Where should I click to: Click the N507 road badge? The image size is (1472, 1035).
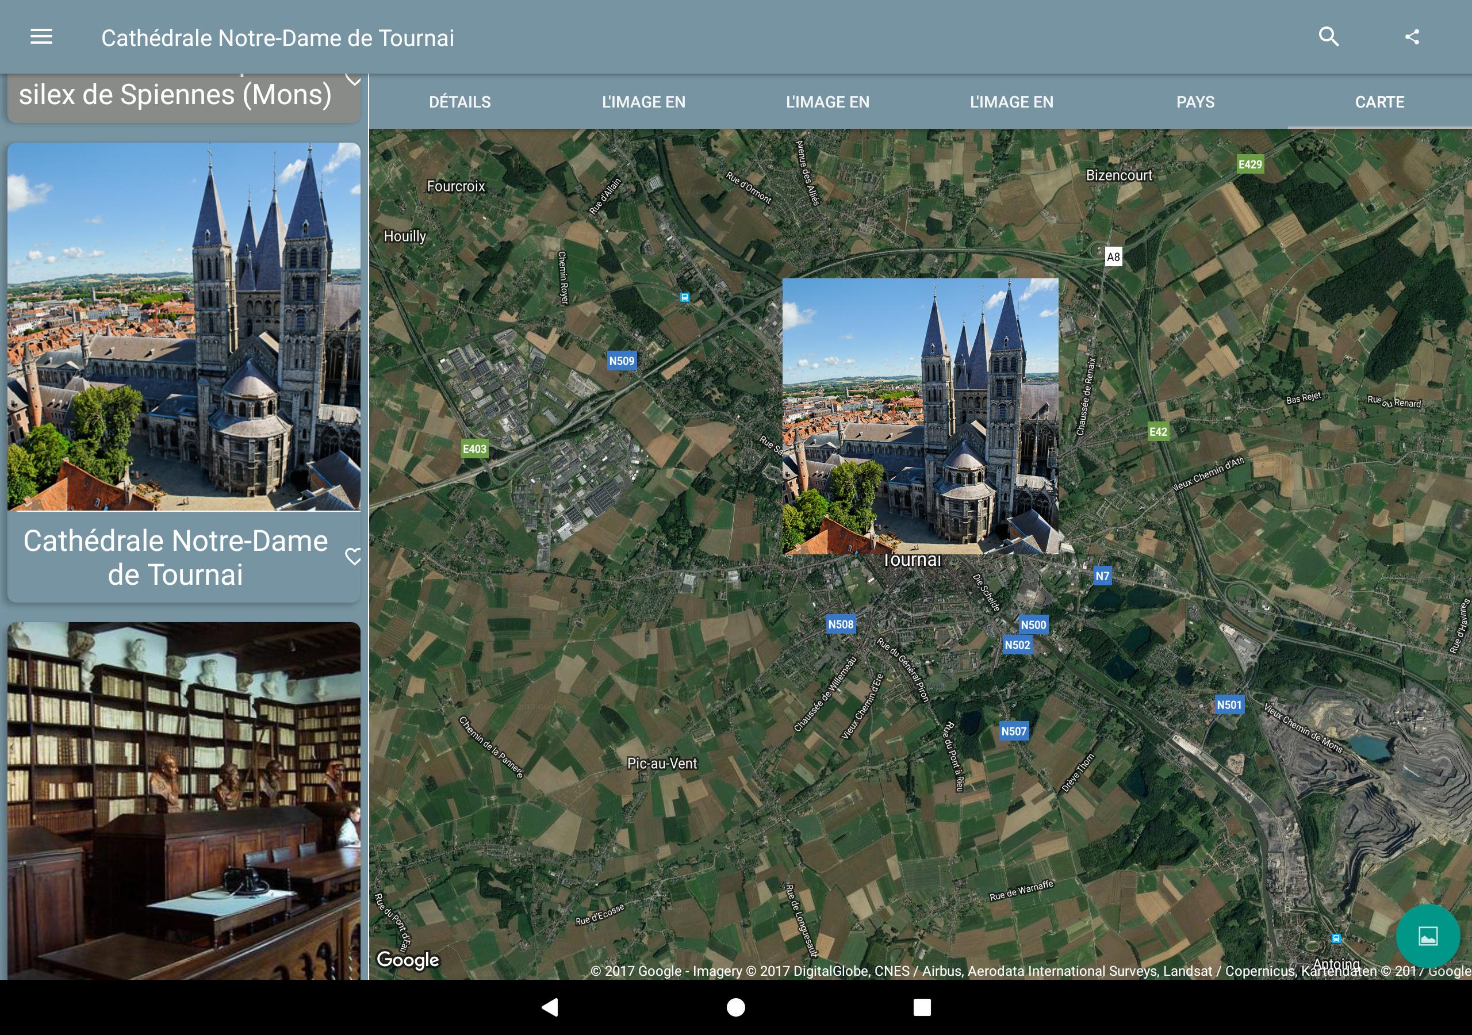pyautogui.click(x=1014, y=731)
